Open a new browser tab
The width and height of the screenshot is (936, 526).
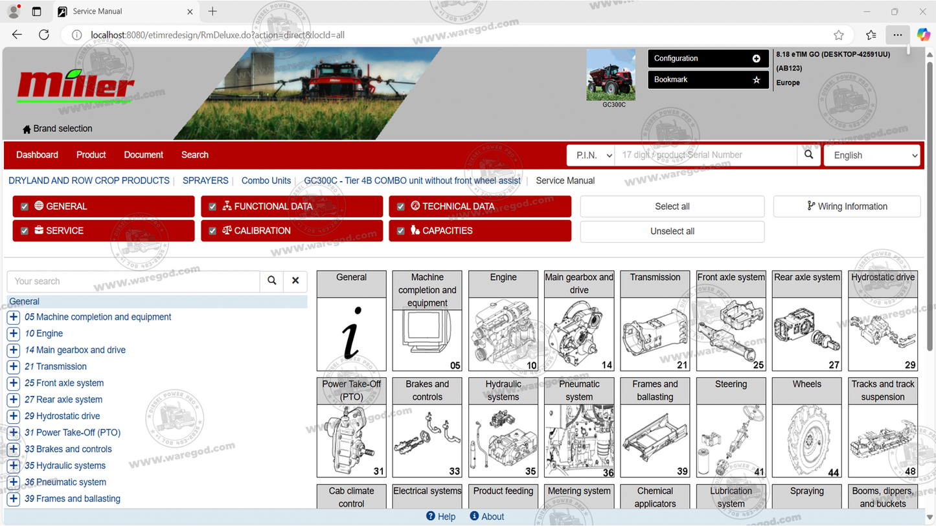212,11
